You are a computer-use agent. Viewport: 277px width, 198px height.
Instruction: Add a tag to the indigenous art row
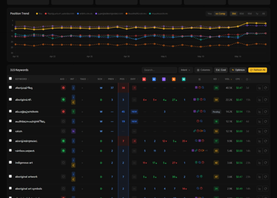coord(82,163)
